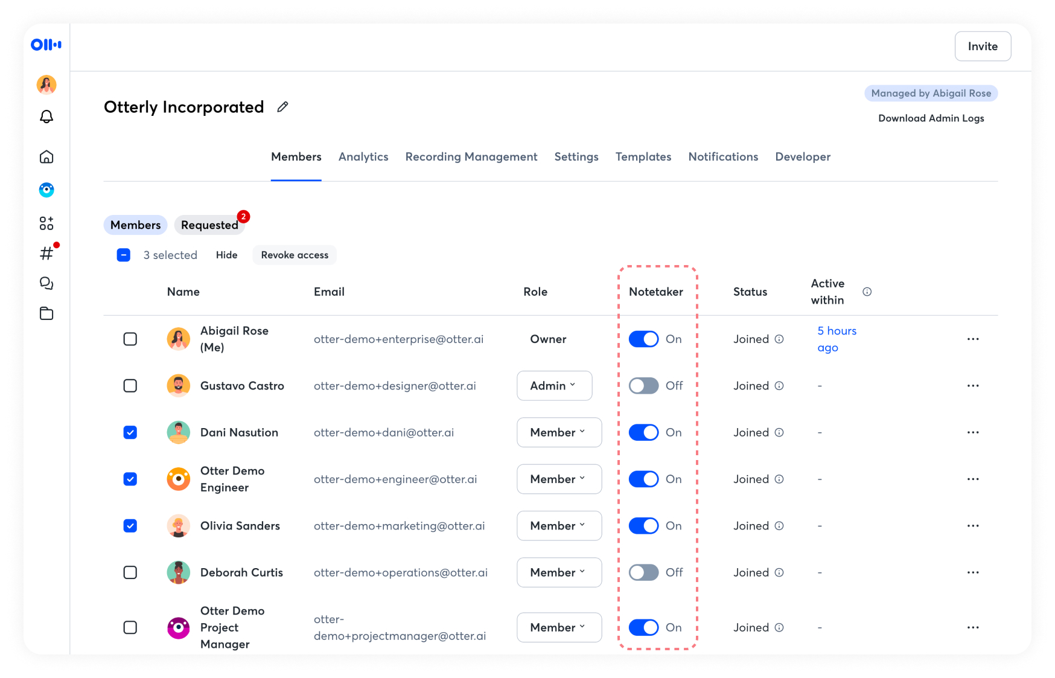Click Download Admin Logs link
This screenshot has height=678, width=1055.
pyautogui.click(x=931, y=118)
